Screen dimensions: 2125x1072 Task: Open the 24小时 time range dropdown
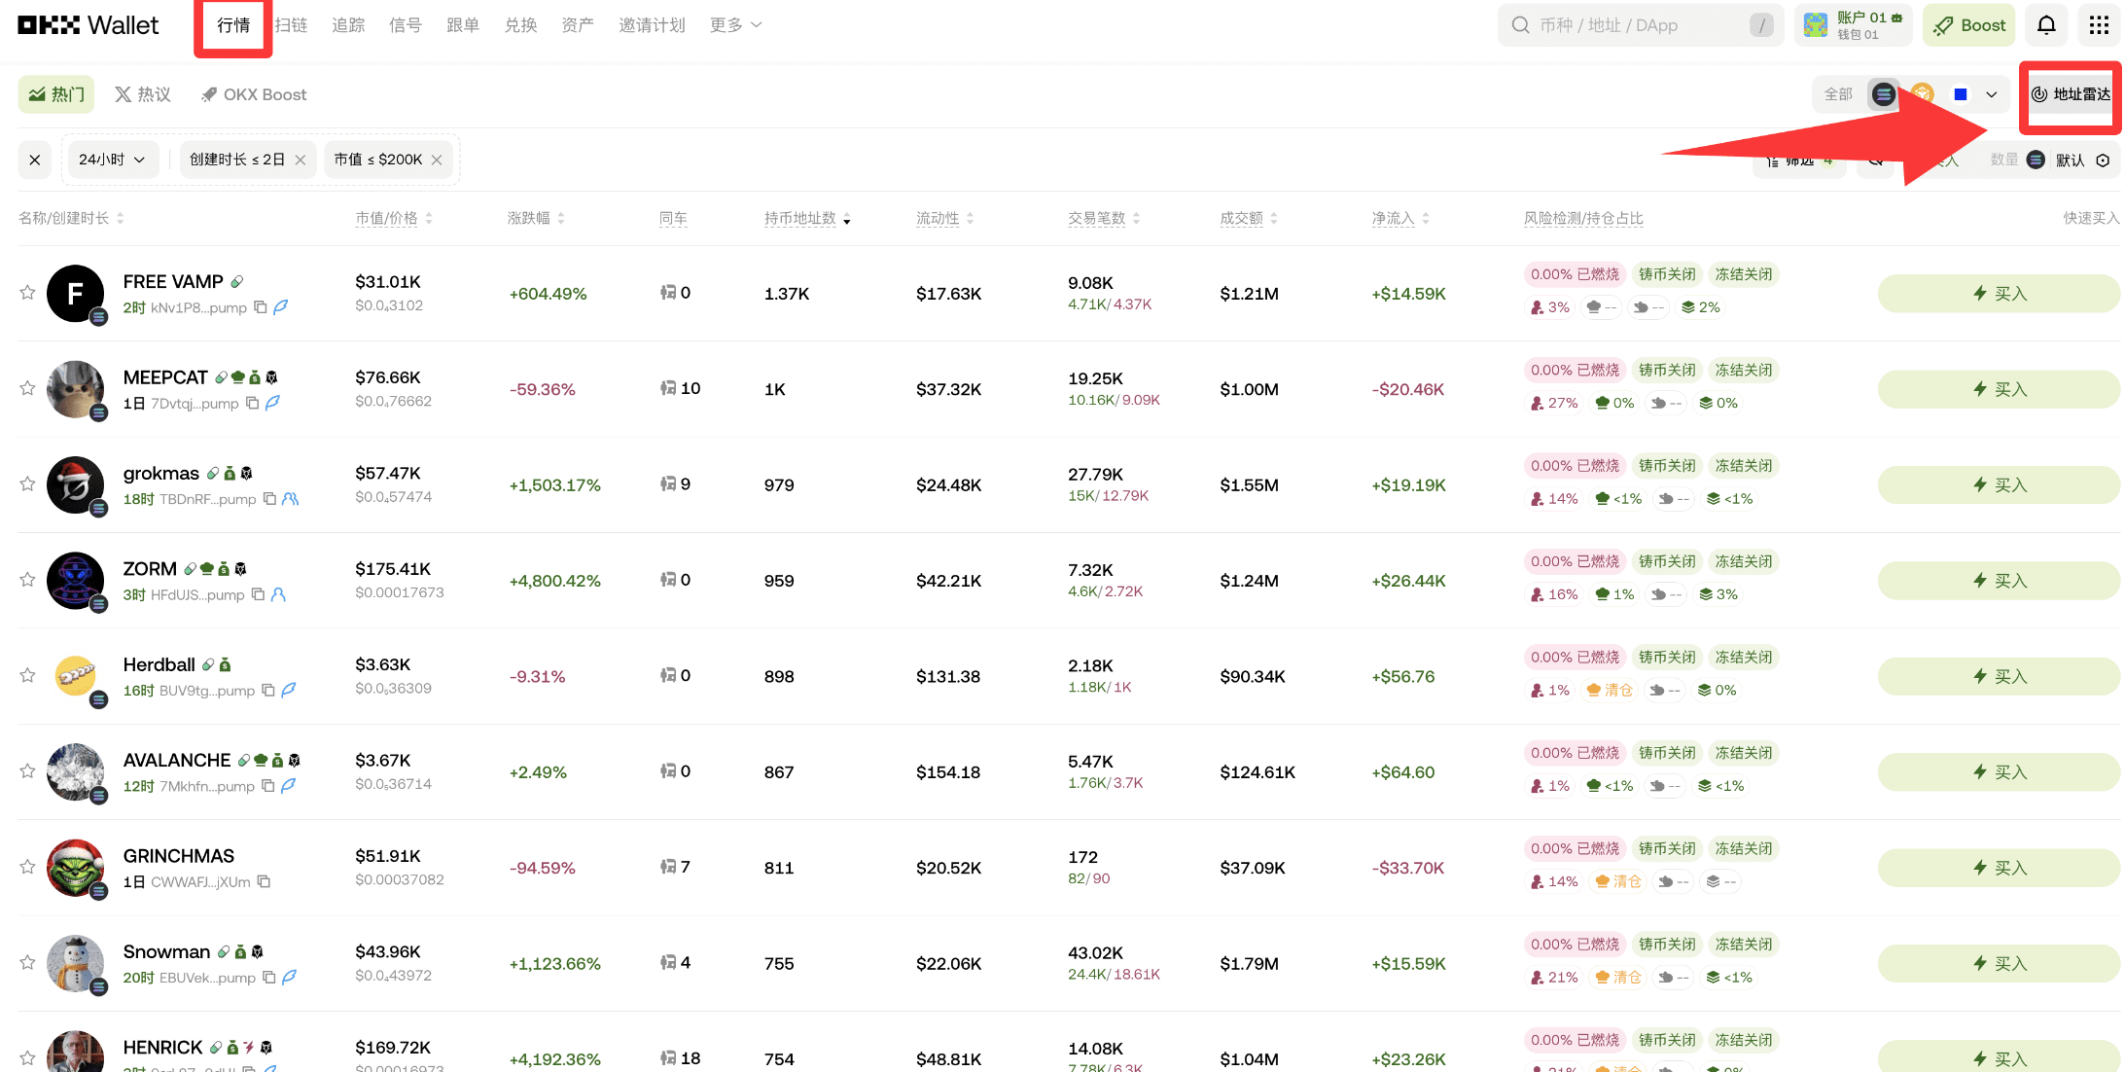point(112,160)
